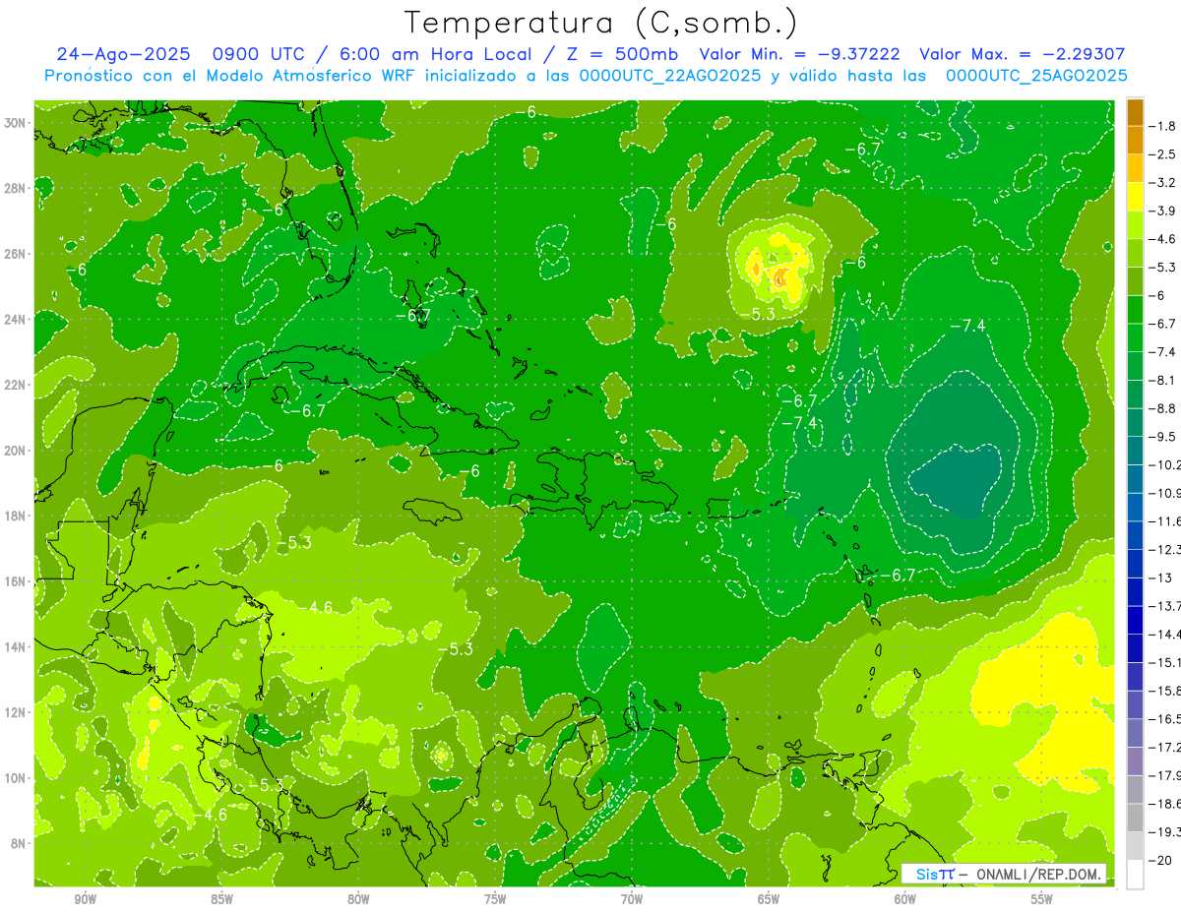Click the 55W longitude axis label
The image size is (1181, 912).
[x=1041, y=899]
